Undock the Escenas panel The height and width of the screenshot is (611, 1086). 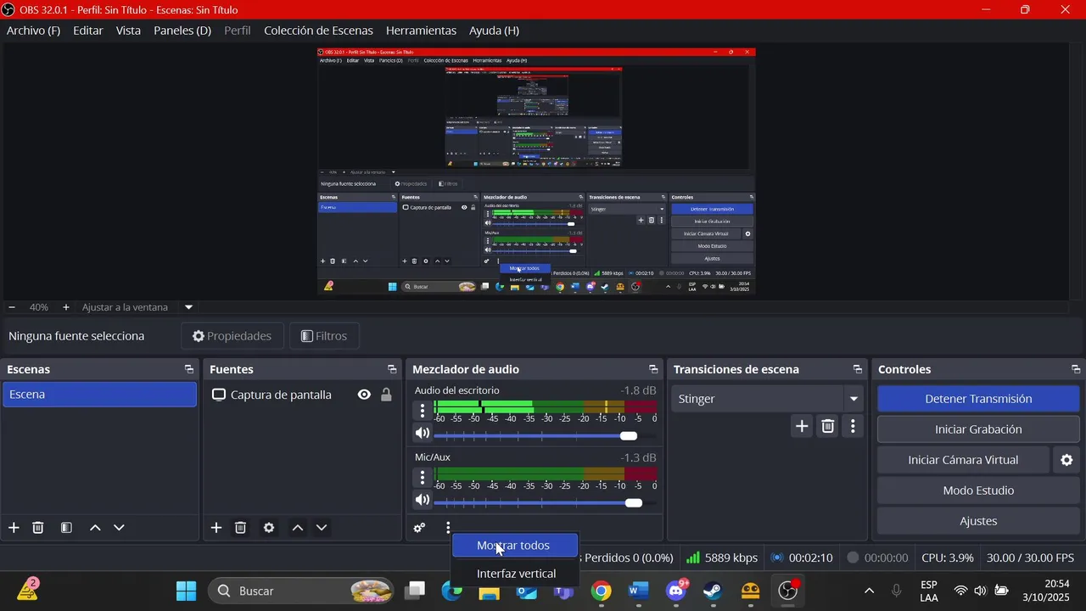click(188, 369)
